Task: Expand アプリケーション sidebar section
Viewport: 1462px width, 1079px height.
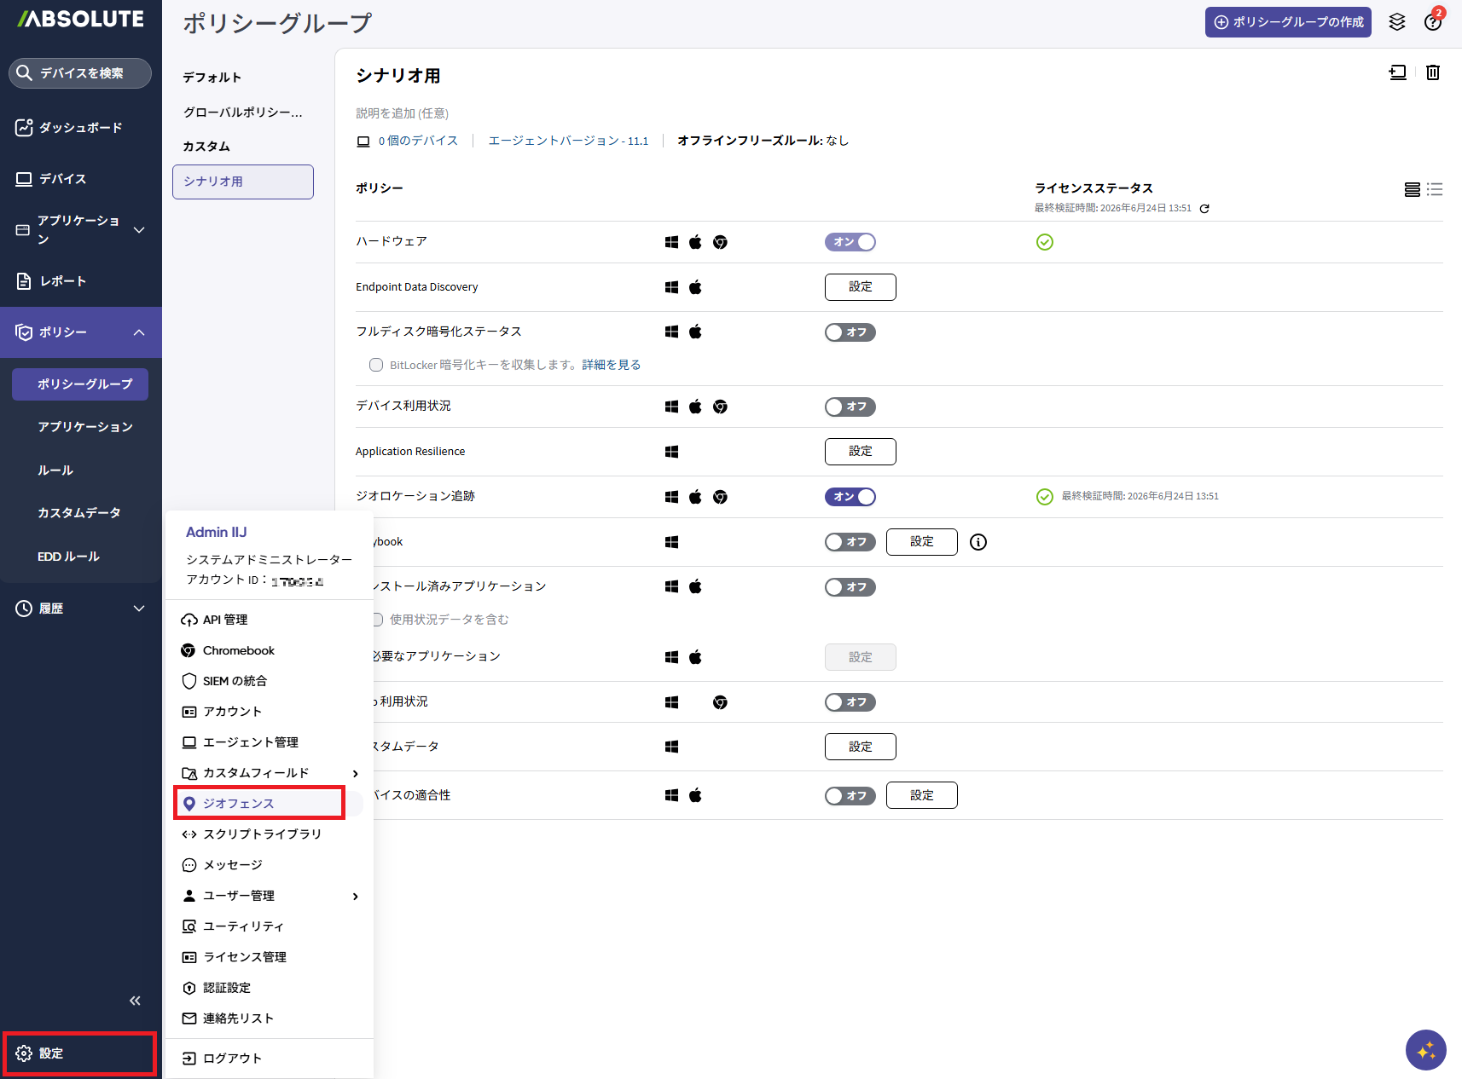Action: [x=139, y=230]
